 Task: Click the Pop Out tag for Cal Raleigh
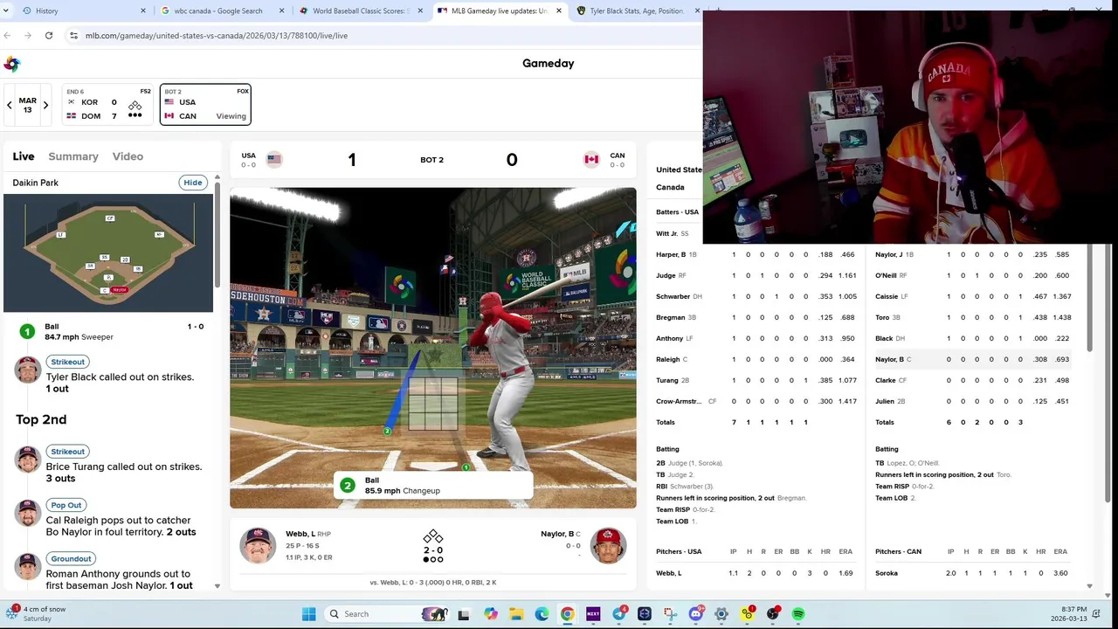tap(66, 505)
